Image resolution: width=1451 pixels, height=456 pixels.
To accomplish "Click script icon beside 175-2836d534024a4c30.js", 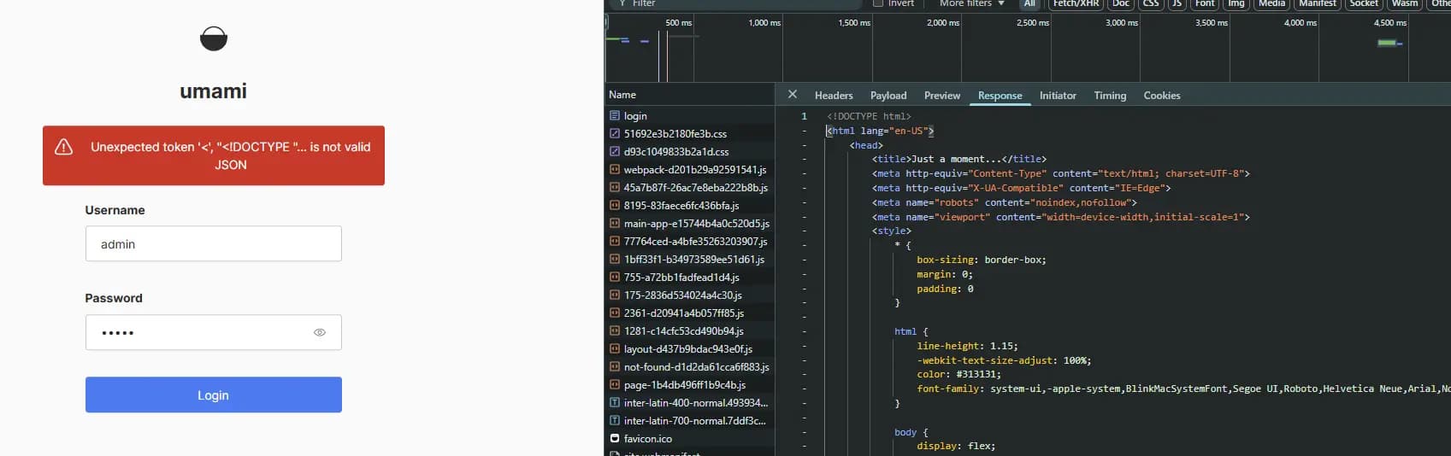I will click(x=614, y=295).
